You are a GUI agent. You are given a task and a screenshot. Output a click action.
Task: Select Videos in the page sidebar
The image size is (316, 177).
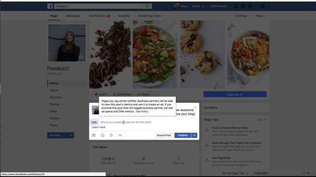(x=54, y=118)
